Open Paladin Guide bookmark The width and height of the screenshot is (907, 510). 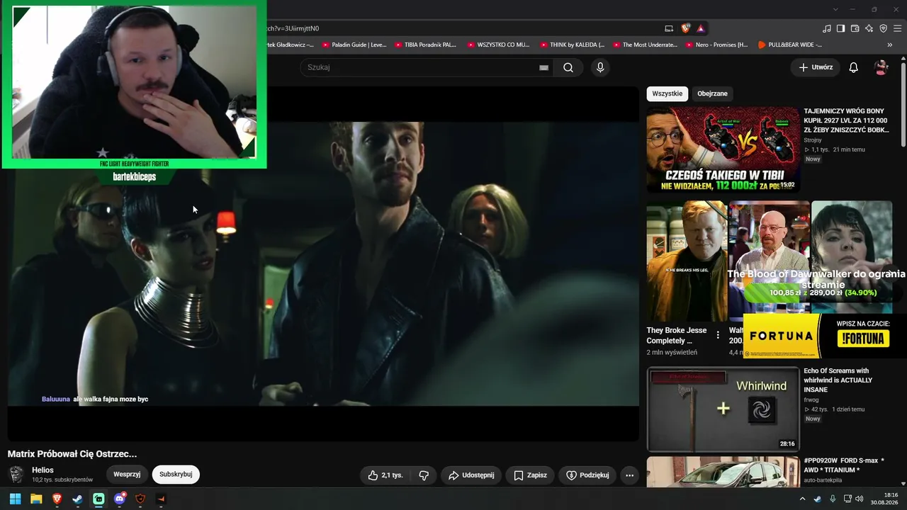(x=354, y=45)
